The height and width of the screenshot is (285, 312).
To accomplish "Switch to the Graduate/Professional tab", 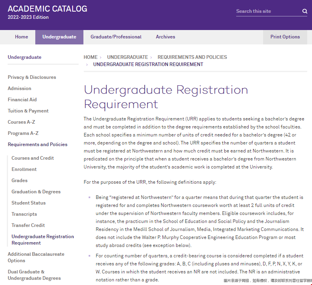I will point(116,37).
